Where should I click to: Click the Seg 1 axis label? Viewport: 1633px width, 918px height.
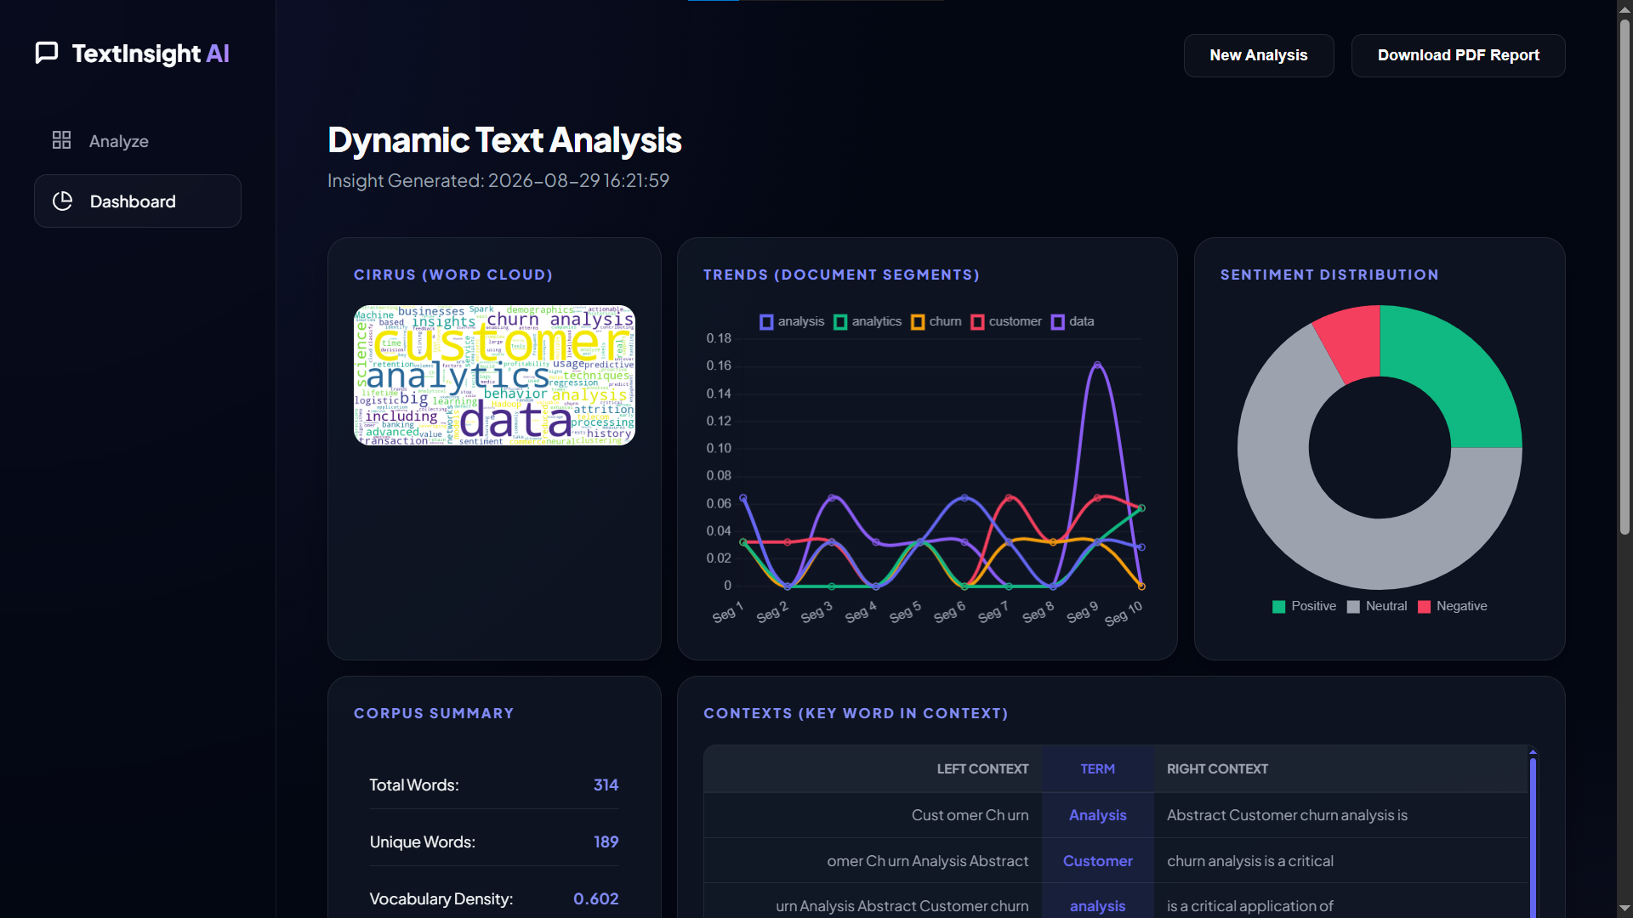(728, 612)
